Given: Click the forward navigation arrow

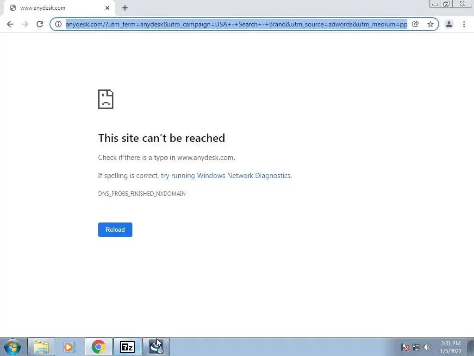Looking at the screenshot, I should pos(25,24).
